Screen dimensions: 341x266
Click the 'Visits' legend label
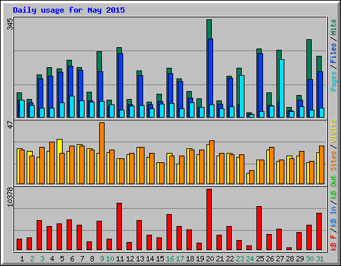(x=333, y=132)
